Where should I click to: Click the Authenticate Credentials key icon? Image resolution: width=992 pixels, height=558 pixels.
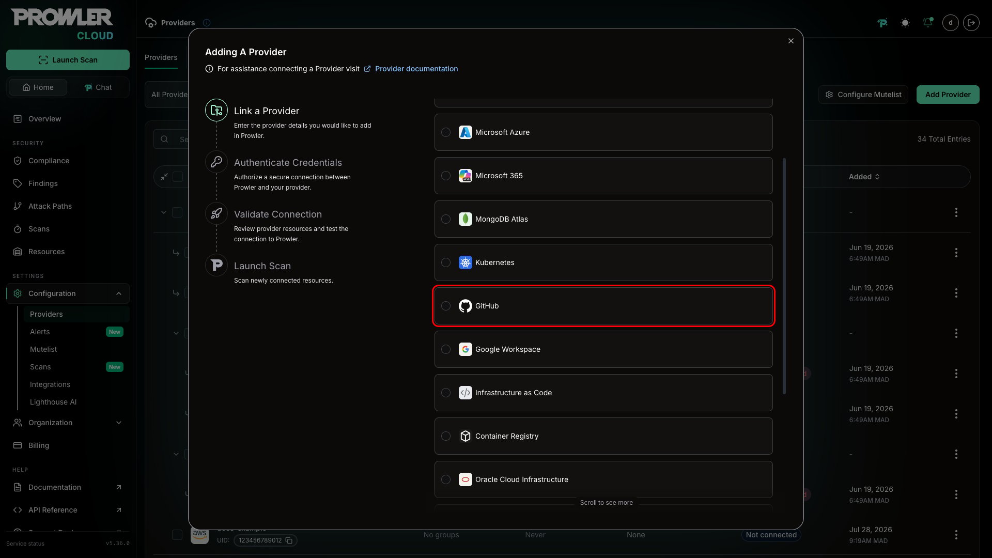[216, 162]
